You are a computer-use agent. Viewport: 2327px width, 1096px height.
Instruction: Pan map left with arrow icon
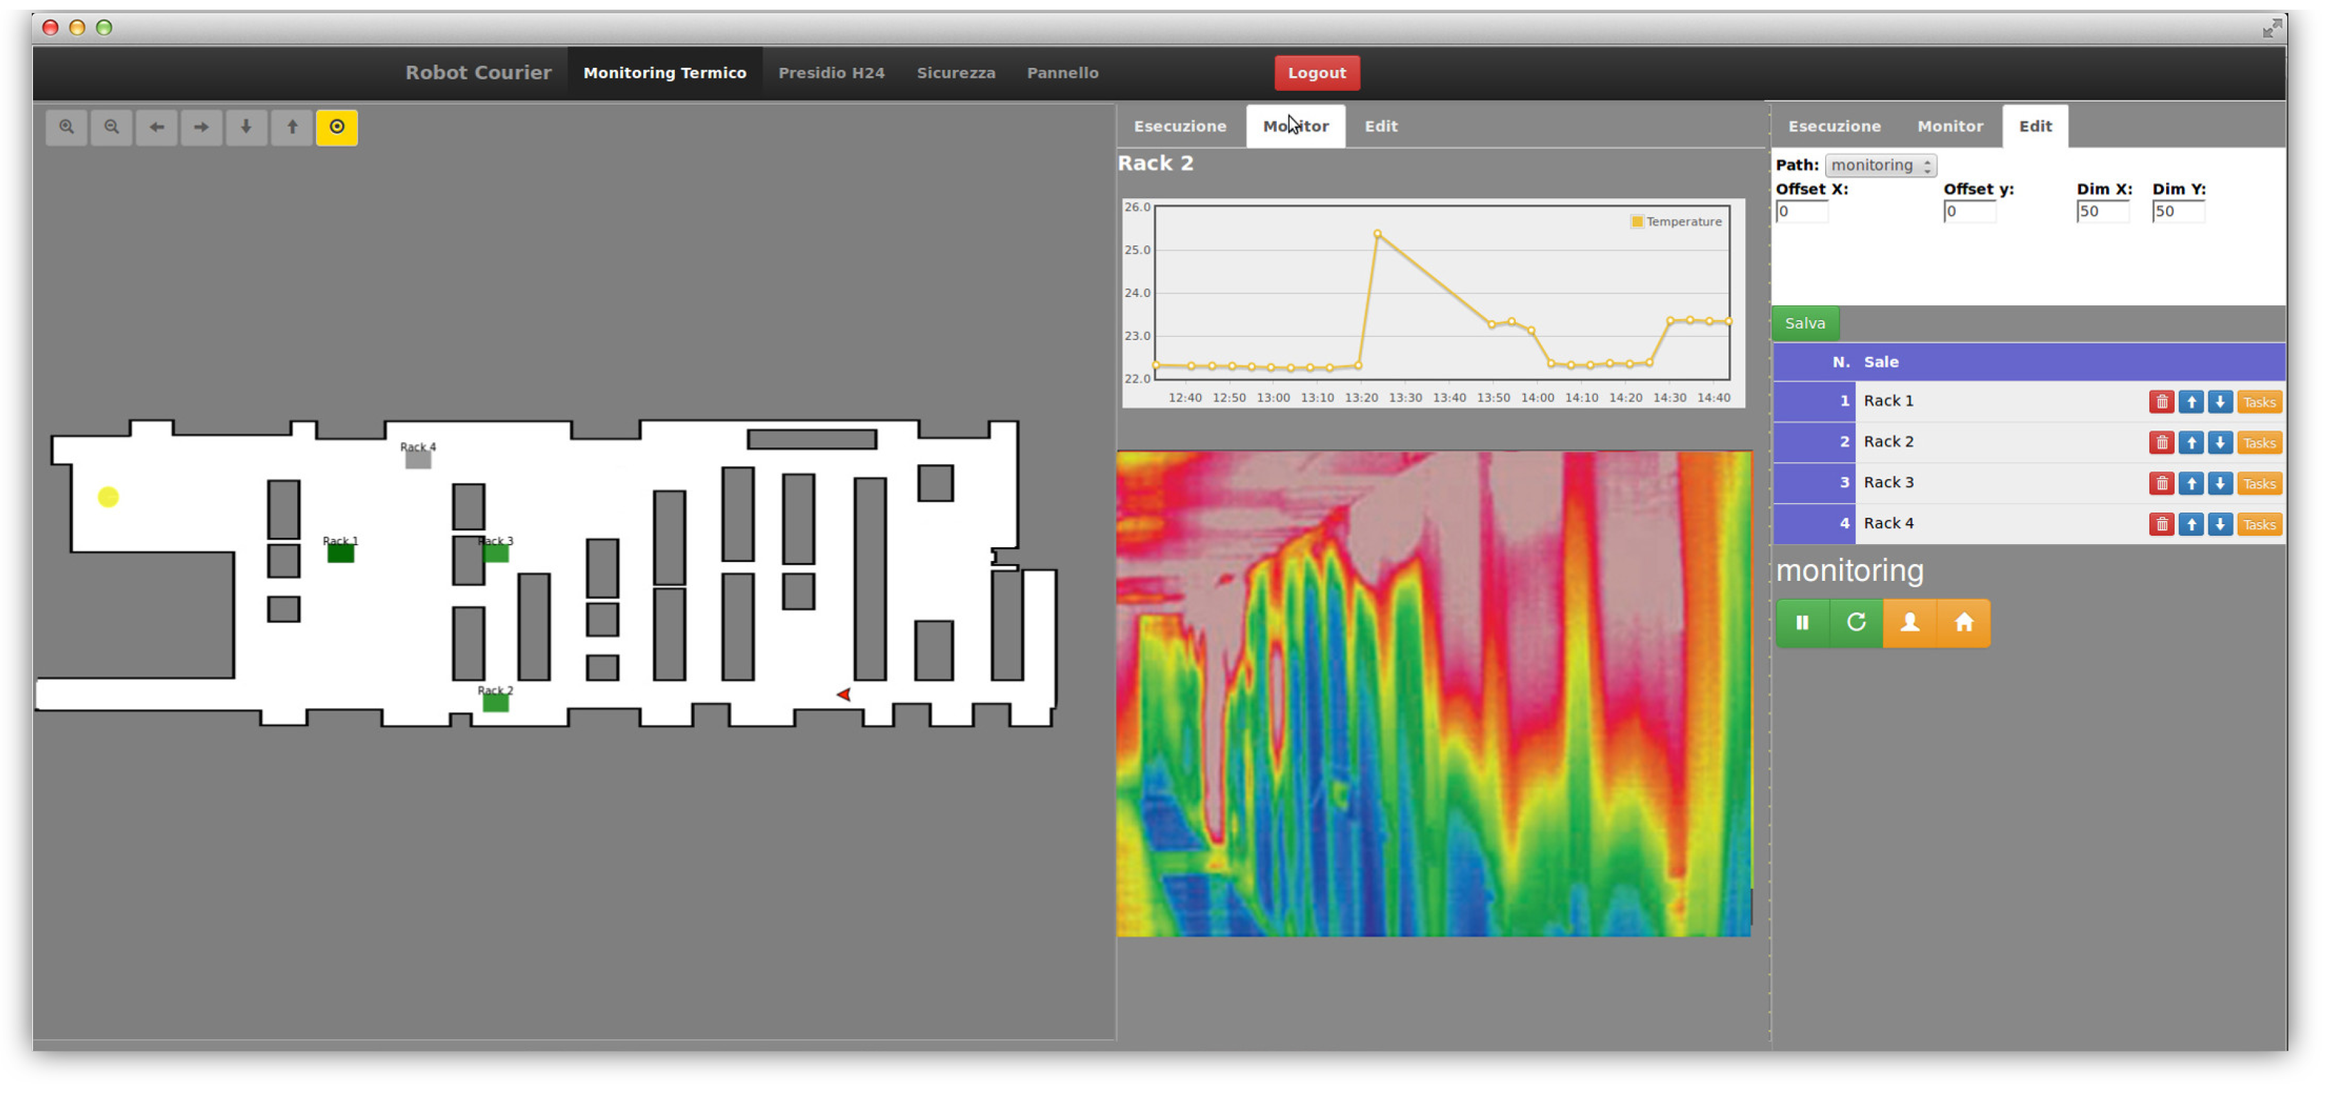[x=156, y=127]
